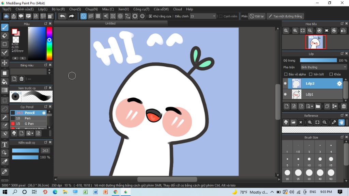Switch to the Untitled canvas tab
The image size is (349, 196).
[110, 23]
